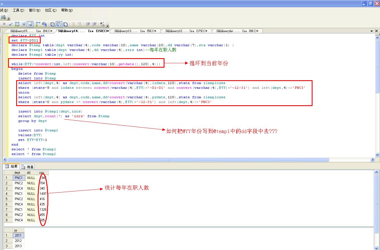The height and width of the screenshot is (250, 380).
Task: Click row header 3 in the yy results grid
Action: coord(8,246)
